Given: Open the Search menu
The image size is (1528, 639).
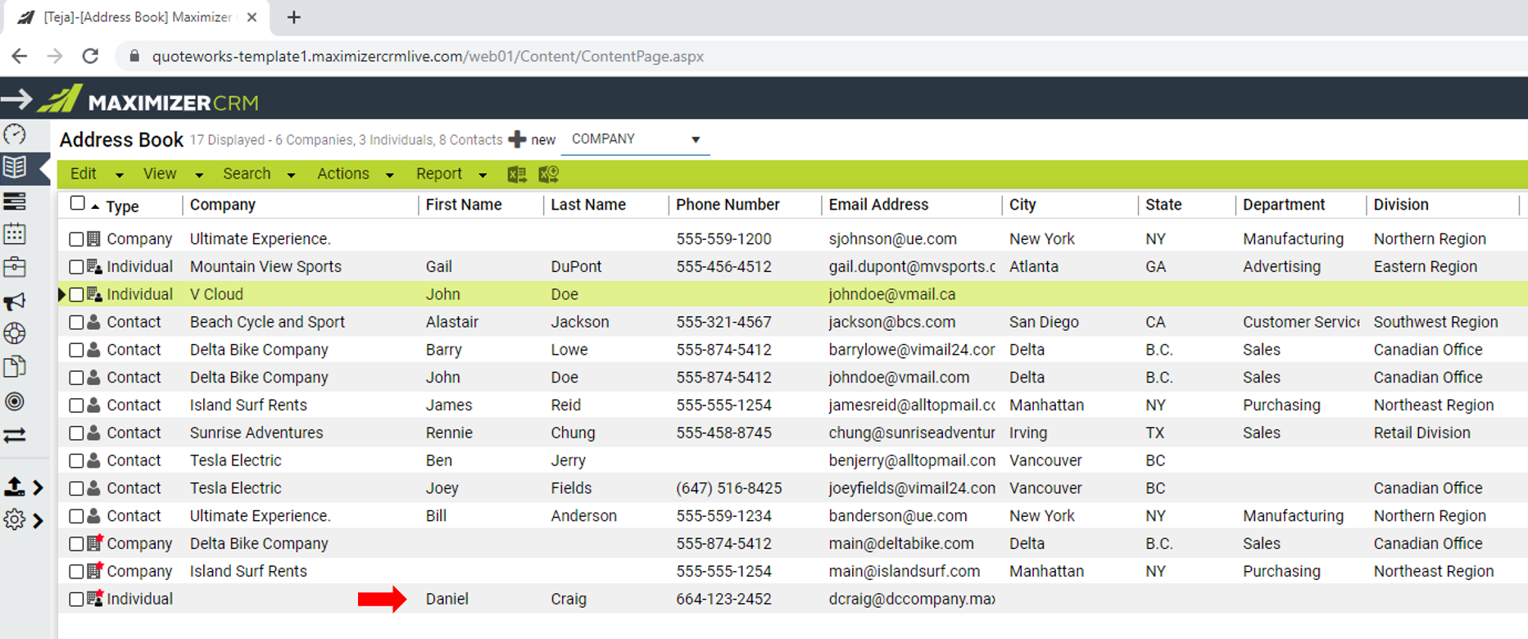Looking at the screenshot, I should click(x=258, y=174).
